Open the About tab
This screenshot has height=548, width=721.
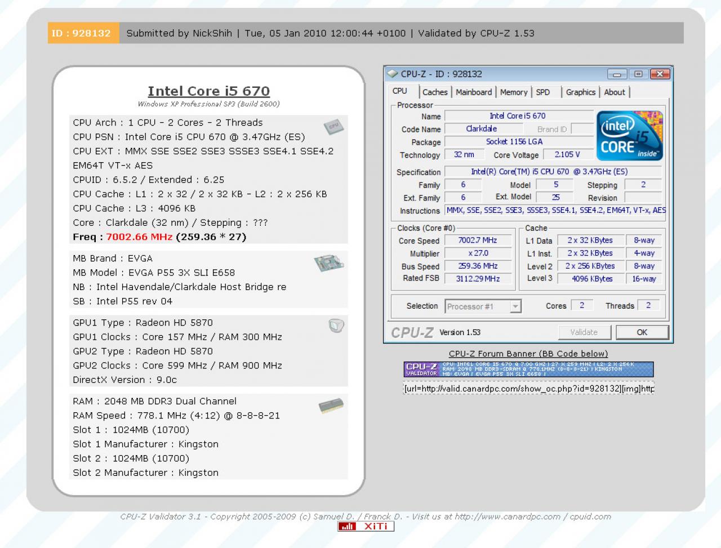pos(615,92)
